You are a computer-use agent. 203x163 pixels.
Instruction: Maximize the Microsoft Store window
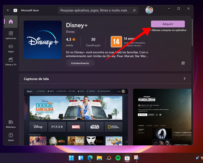pyautogui.click(x=179, y=8)
